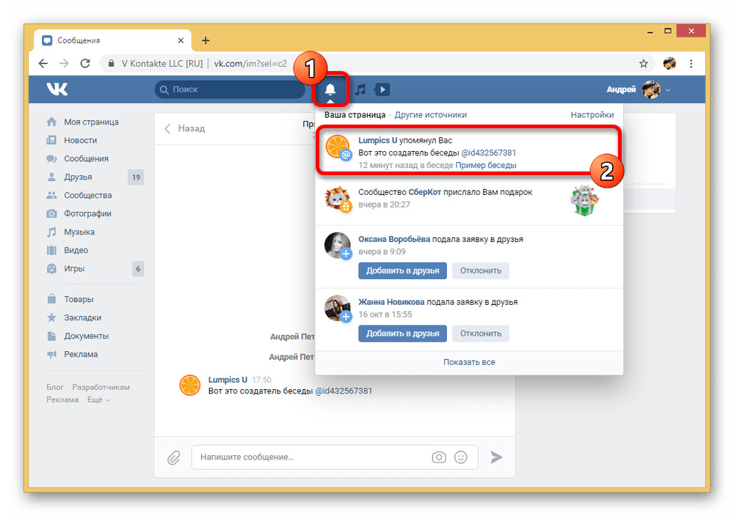This screenshot has width=734, height=516.
Task: Select the Ваша страница notifications tab
Action: [355, 115]
